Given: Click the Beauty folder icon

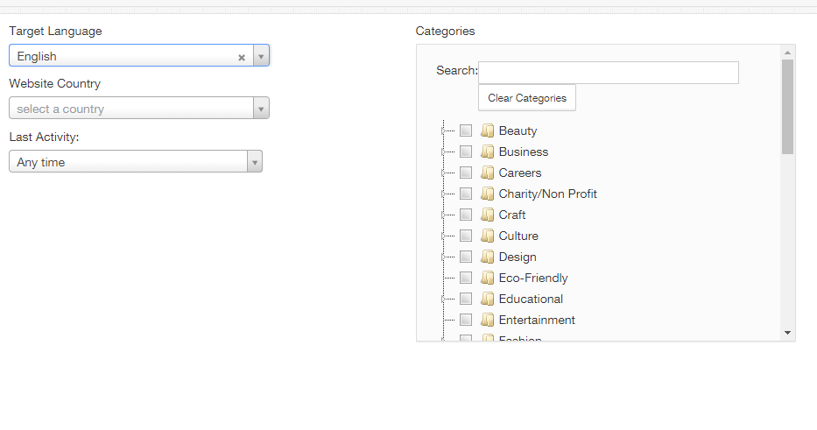Looking at the screenshot, I should point(488,130).
